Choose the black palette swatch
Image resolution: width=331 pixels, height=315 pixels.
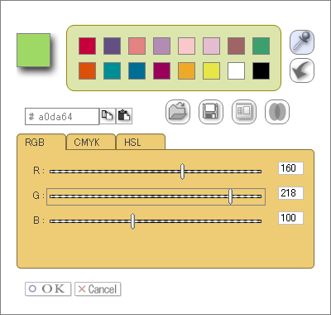point(261,70)
